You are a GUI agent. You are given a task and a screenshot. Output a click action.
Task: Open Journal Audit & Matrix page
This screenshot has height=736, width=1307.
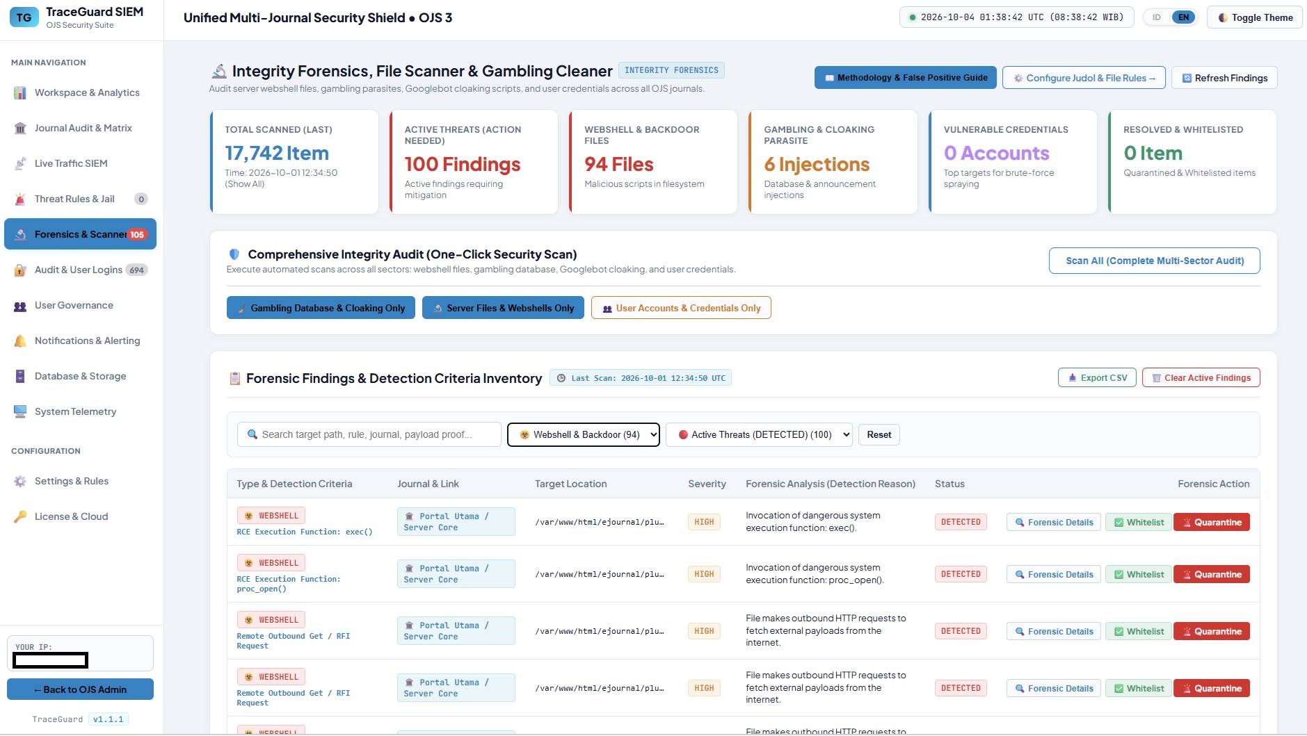click(x=80, y=128)
